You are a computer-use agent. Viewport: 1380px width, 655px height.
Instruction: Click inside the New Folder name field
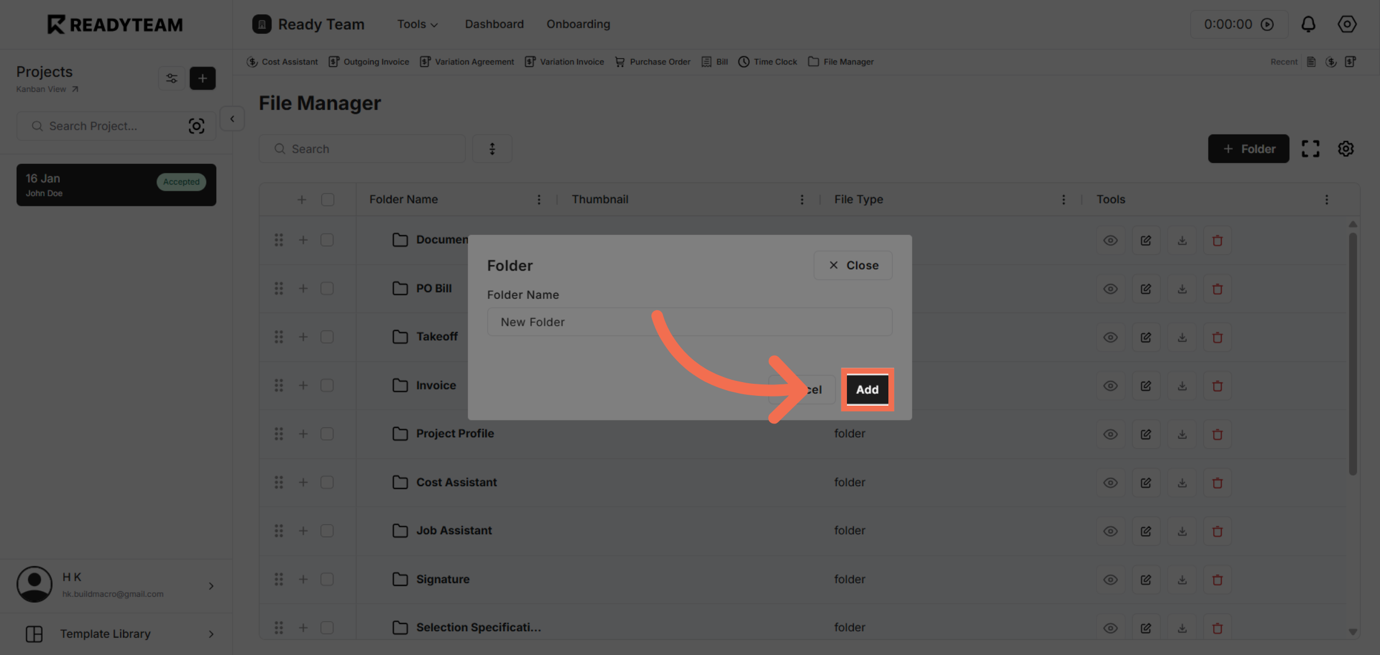pyautogui.click(x=689, y=322)
